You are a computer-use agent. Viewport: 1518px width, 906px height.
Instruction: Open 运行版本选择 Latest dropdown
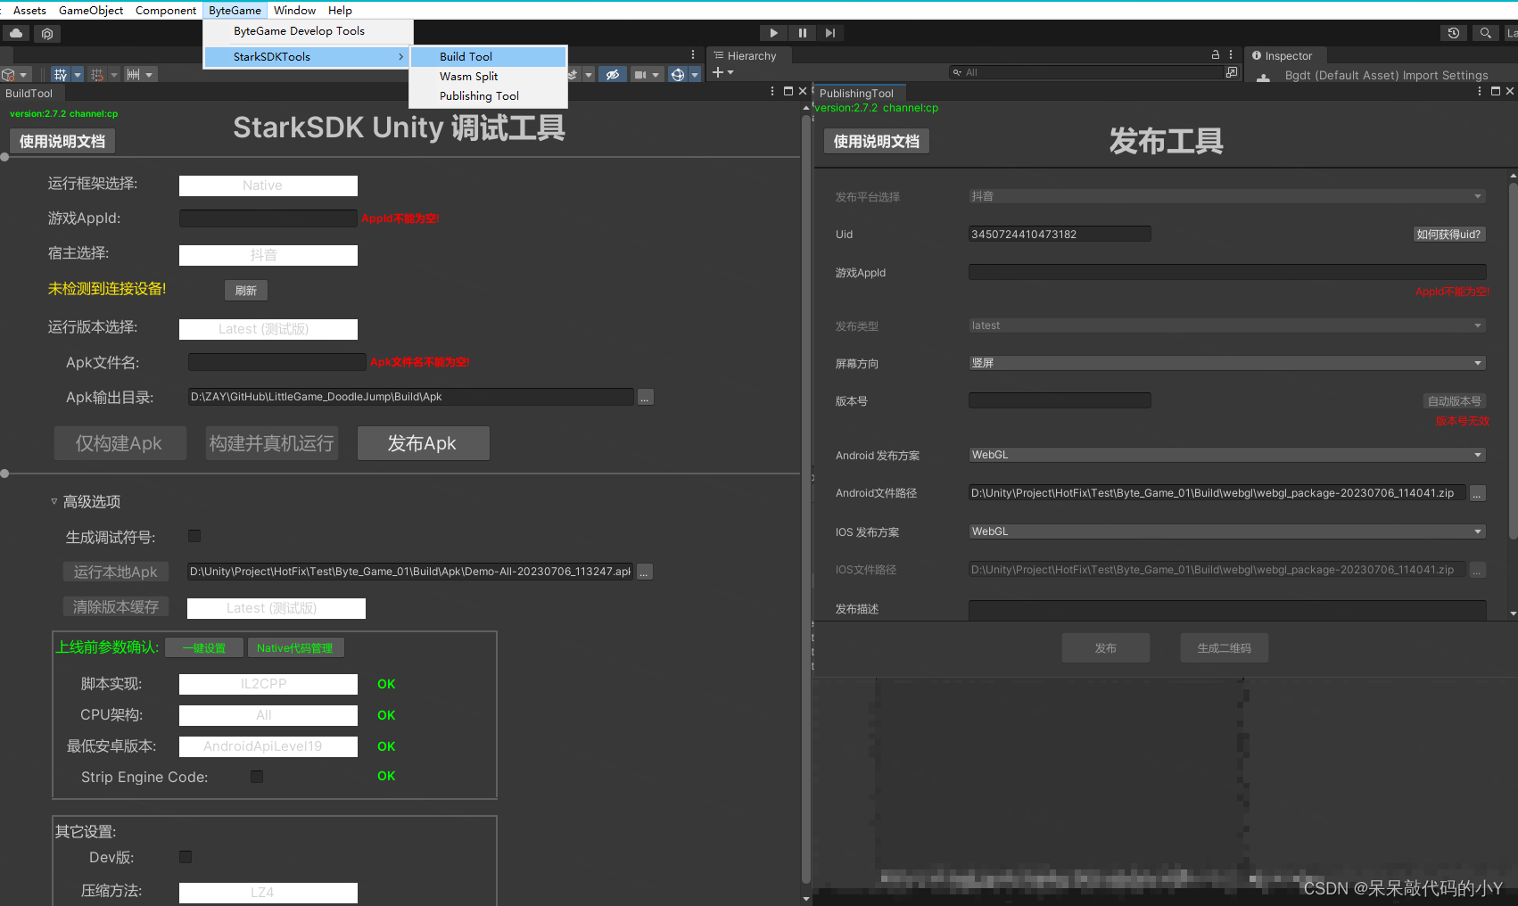[x=268, y=329]
